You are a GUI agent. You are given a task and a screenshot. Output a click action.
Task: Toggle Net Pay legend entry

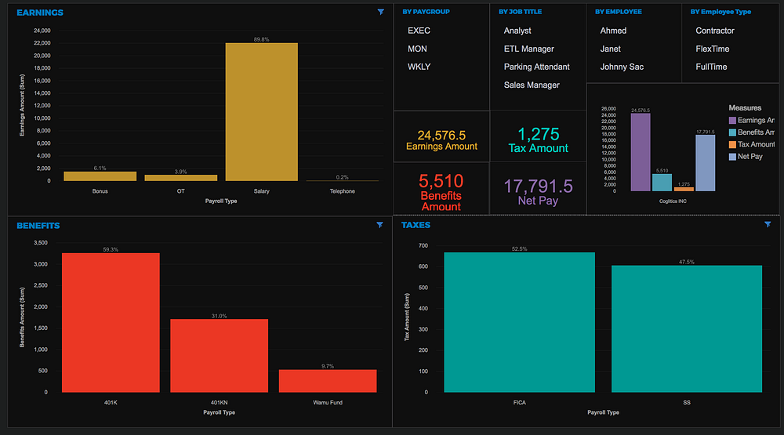[x=751, y=157]
